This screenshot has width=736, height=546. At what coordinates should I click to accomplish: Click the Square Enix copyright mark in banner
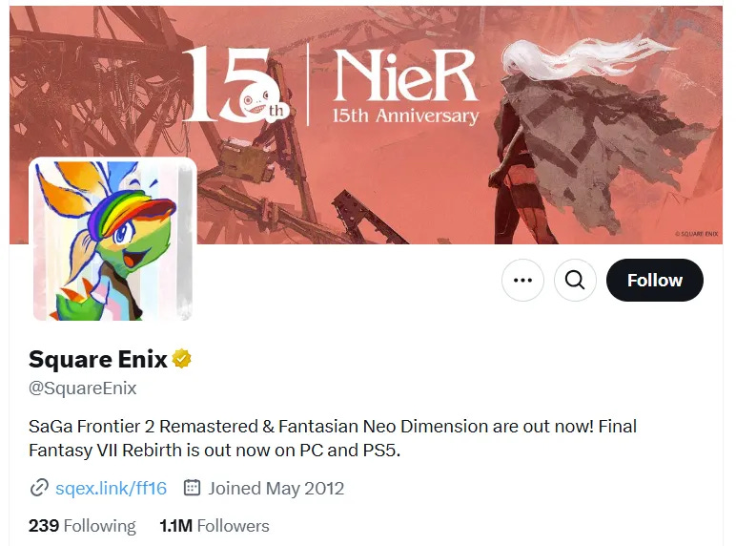click(x=697, y=234)
